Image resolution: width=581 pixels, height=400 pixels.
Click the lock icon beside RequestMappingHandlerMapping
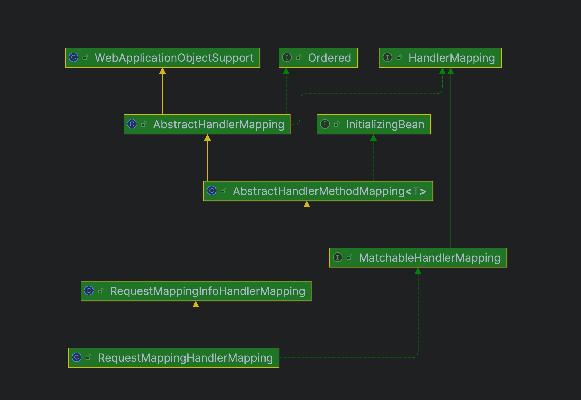[x=88, y=357]
